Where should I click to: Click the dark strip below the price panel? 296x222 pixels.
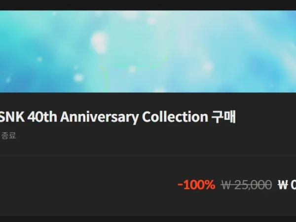point(148,219)
